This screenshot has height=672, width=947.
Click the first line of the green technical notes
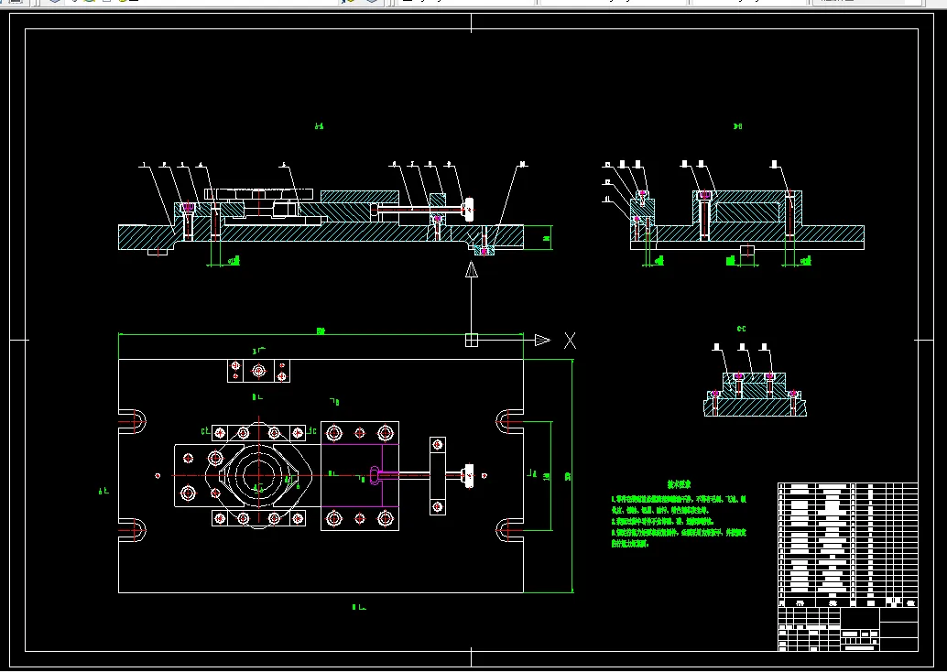coord(679,499)
